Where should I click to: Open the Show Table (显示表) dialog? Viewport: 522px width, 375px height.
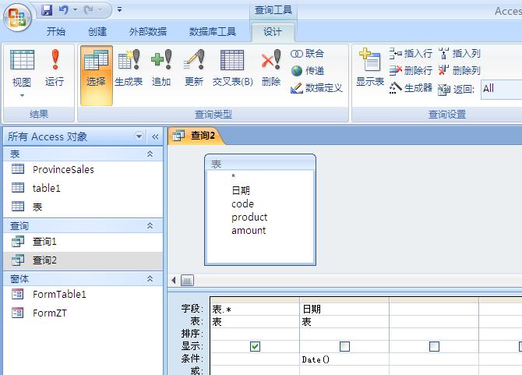click(370, 68)
